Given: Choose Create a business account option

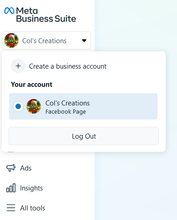Looking at the screenshot, I should coord(59,66).
